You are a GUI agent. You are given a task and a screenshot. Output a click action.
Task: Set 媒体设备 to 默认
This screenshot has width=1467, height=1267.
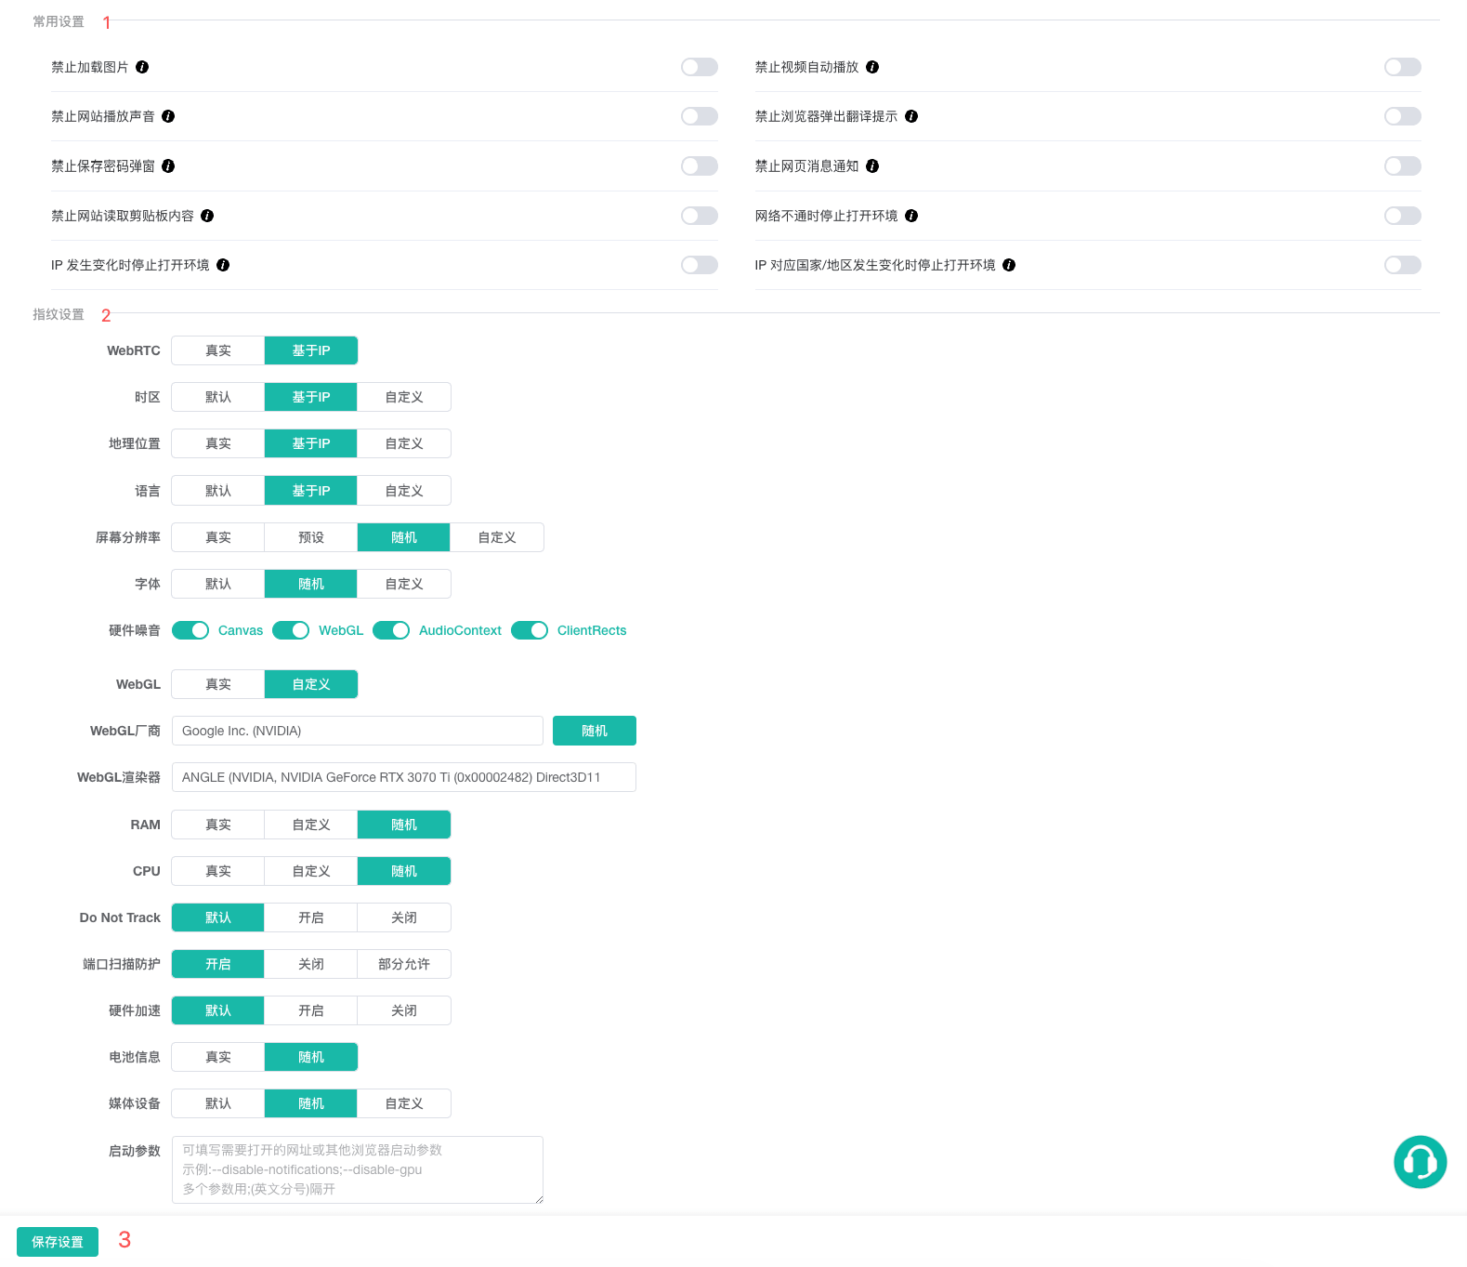218,1103
